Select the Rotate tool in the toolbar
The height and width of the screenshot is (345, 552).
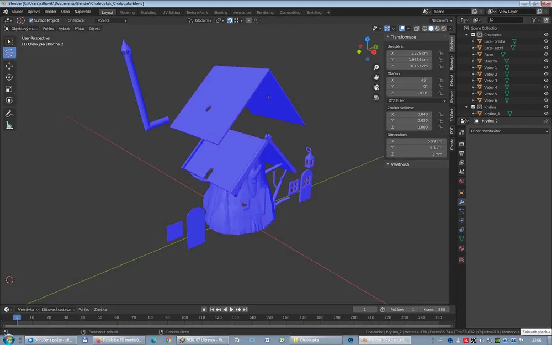(x=9, y=77)
